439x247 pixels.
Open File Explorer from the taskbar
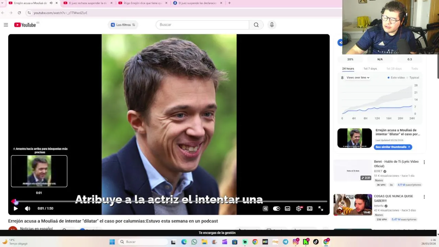point(204,242)
